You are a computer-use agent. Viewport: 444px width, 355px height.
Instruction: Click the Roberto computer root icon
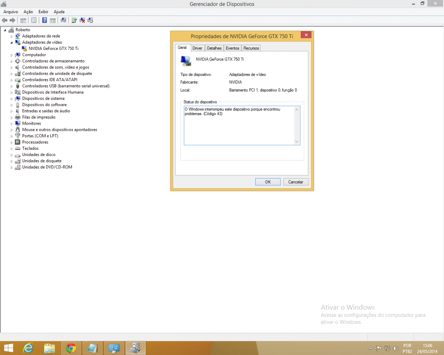click(x=11, y=30)
